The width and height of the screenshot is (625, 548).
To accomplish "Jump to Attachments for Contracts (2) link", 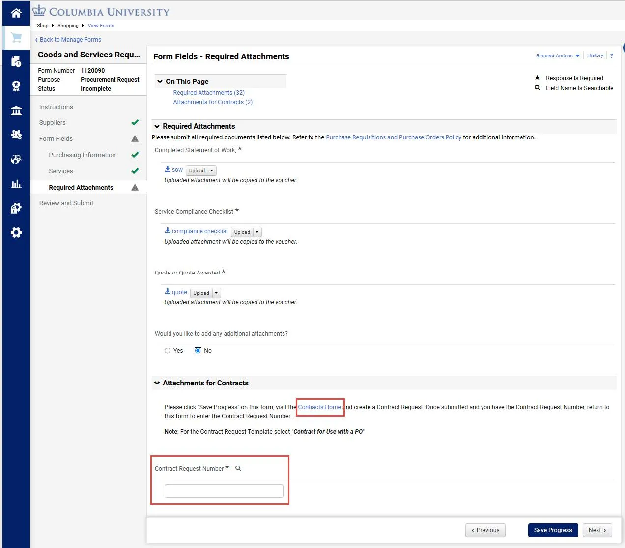I will 213,102.
